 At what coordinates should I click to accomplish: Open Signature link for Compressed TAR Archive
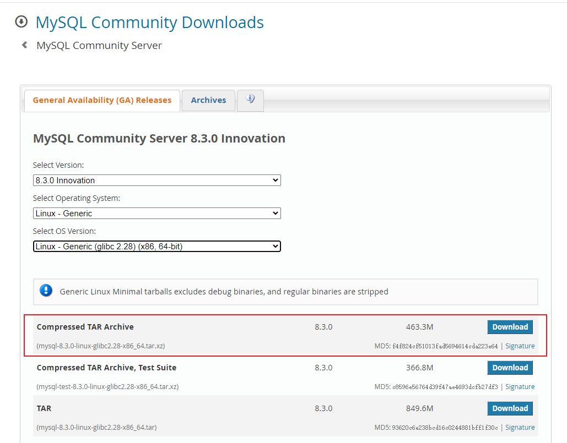pyautogui.click(x=520, y=346)
